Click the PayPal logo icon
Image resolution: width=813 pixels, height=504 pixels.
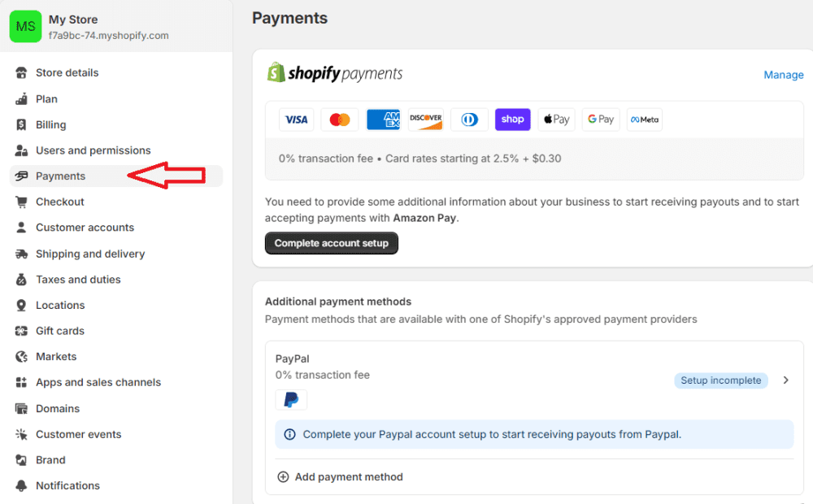click(x=291, y=399)
